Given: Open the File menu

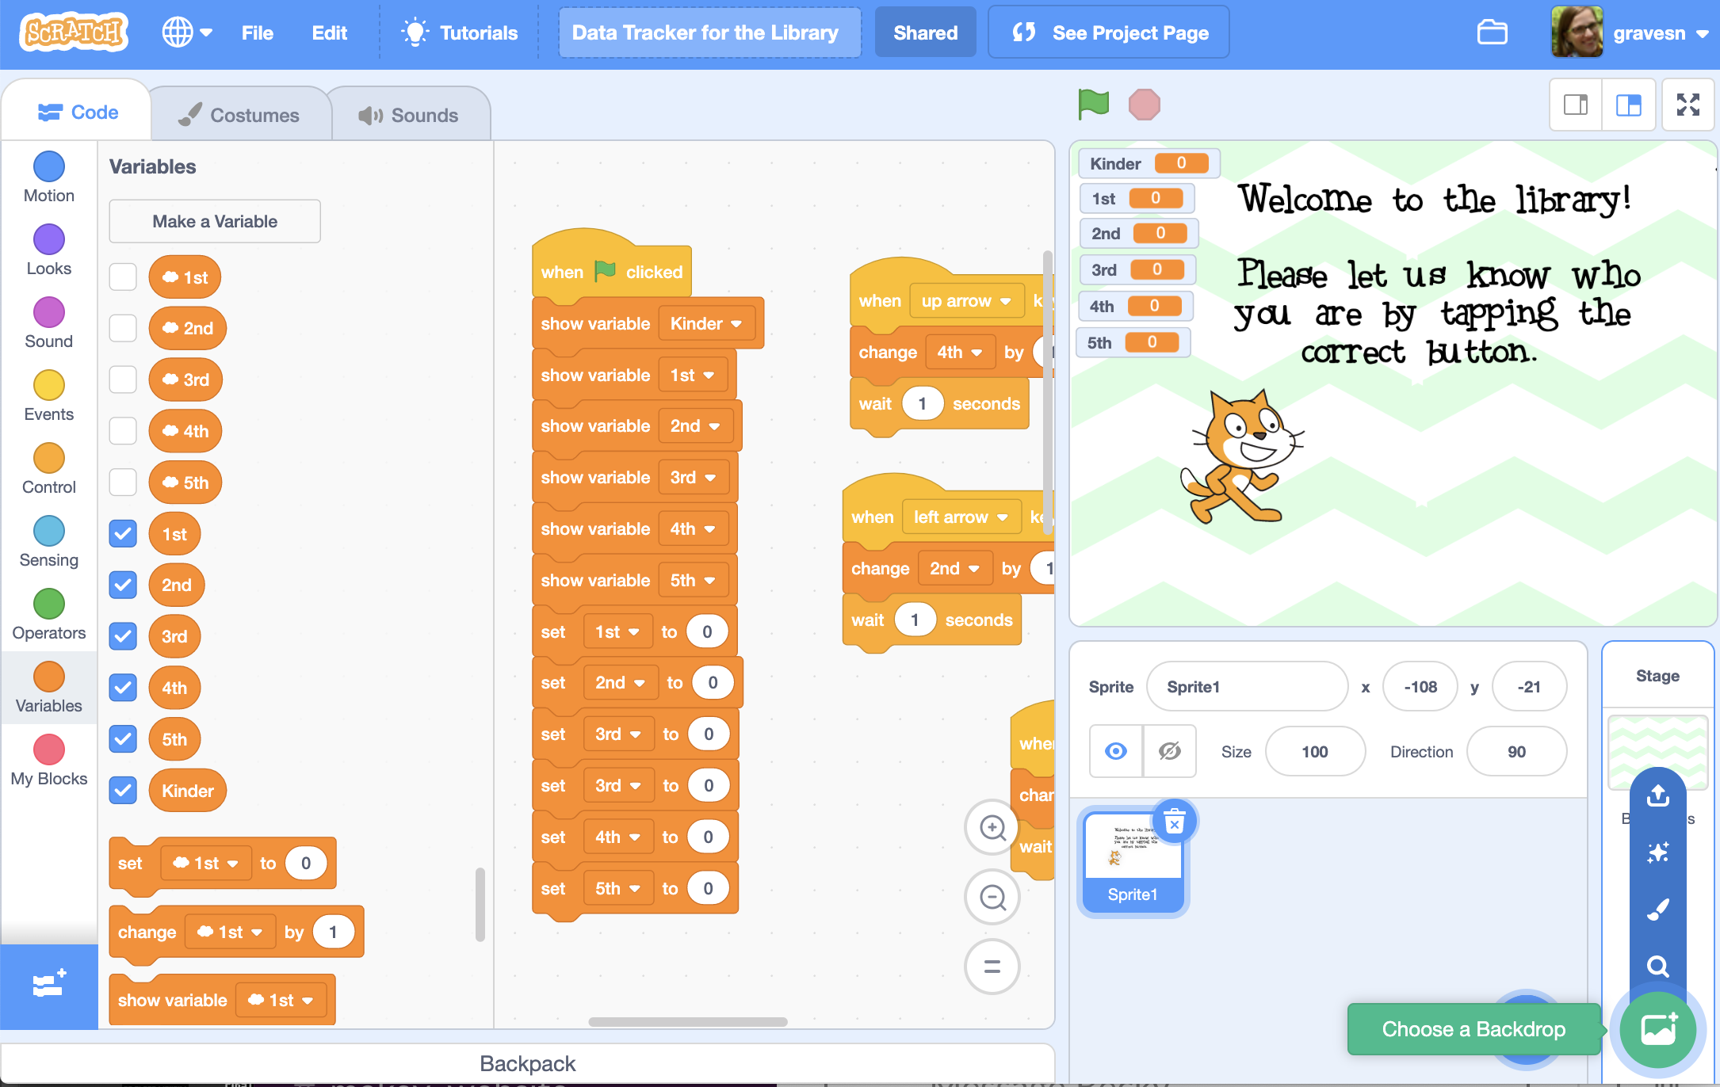Looking at the screenshot, I should click(x=257, y=32).
